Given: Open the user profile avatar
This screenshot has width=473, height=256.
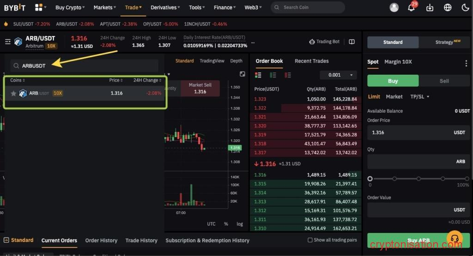Looking at the screenshot, I should point(394,8).
